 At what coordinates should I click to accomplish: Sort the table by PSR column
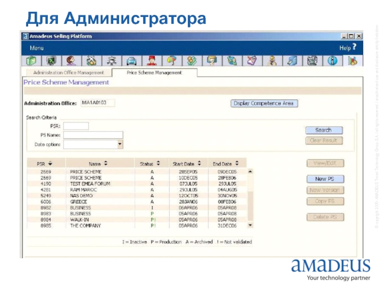point(46,164)
